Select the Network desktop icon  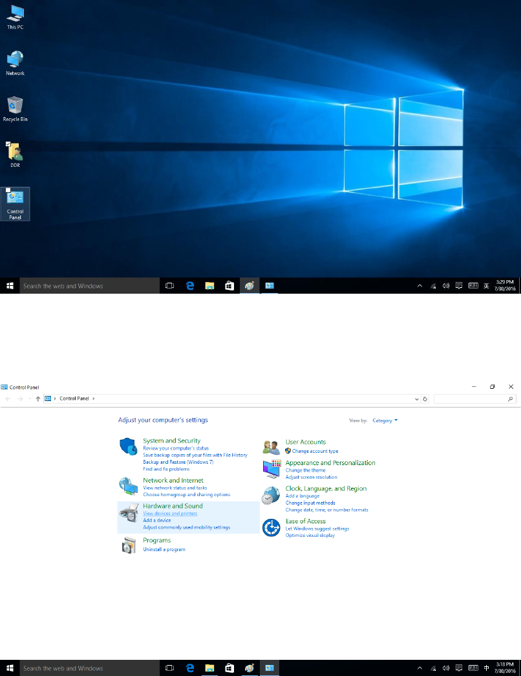[x=15, y=63]
